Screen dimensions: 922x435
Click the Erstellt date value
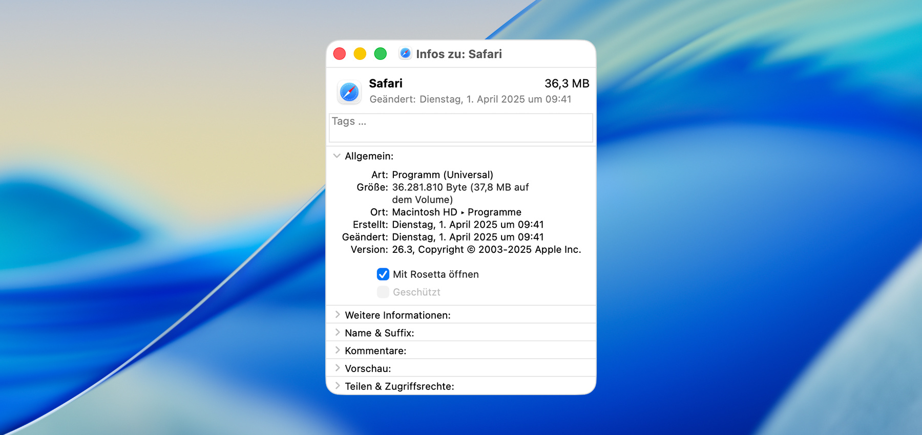tap(468, 225)
